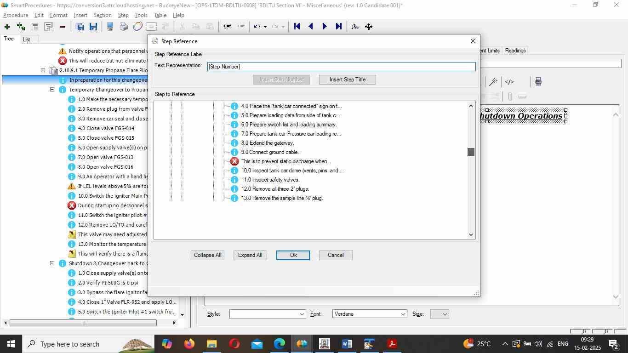Click the colorful ring toolbar icon
Screen dimensions: 628x353
pos(137,27)
